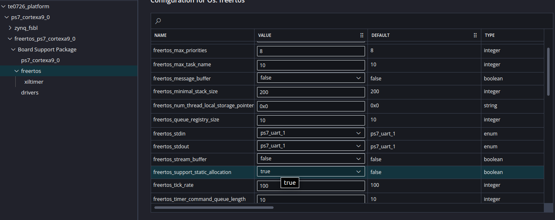Click the freertos_num_thread_local_storage_pointer name cell
Image resolution: width=555 pixels, height=220 pixels.
click(x=203, y=106)
